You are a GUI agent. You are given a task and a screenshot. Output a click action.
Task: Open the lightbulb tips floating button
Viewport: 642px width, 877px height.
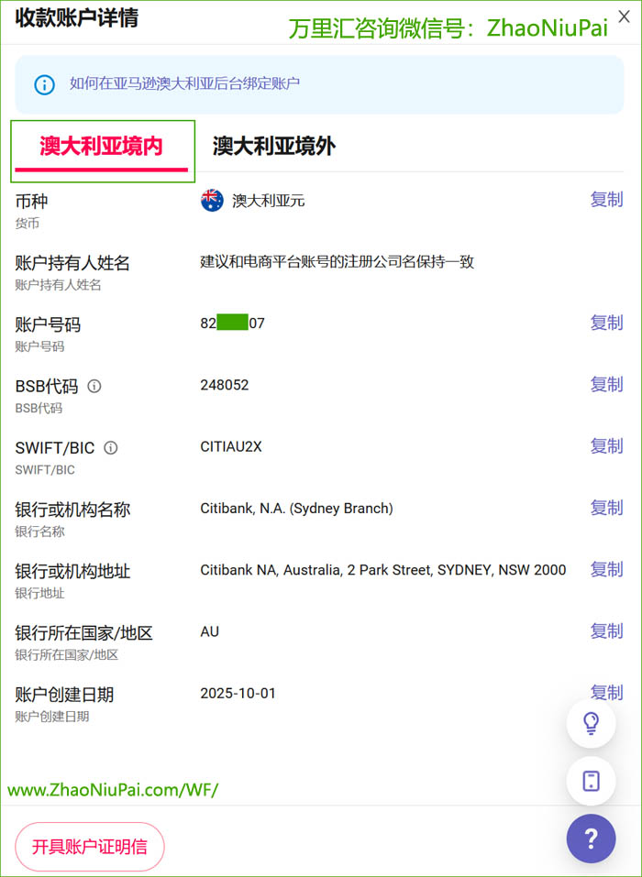coord(591,723)
